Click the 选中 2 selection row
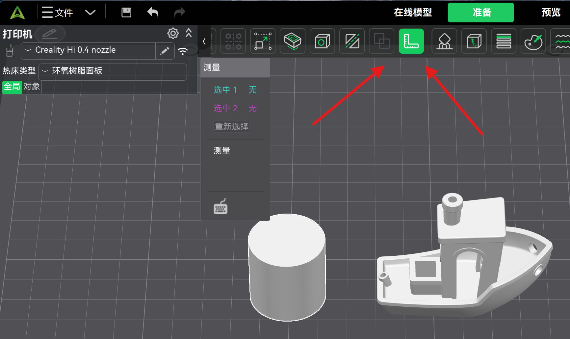Screen dimensions: 570x339 click(235, 108)
